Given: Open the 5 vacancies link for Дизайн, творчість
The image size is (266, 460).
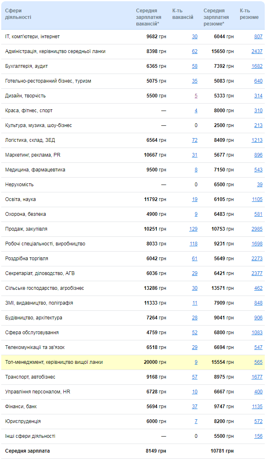Looking at the screenshot, I should click(196, 96).
